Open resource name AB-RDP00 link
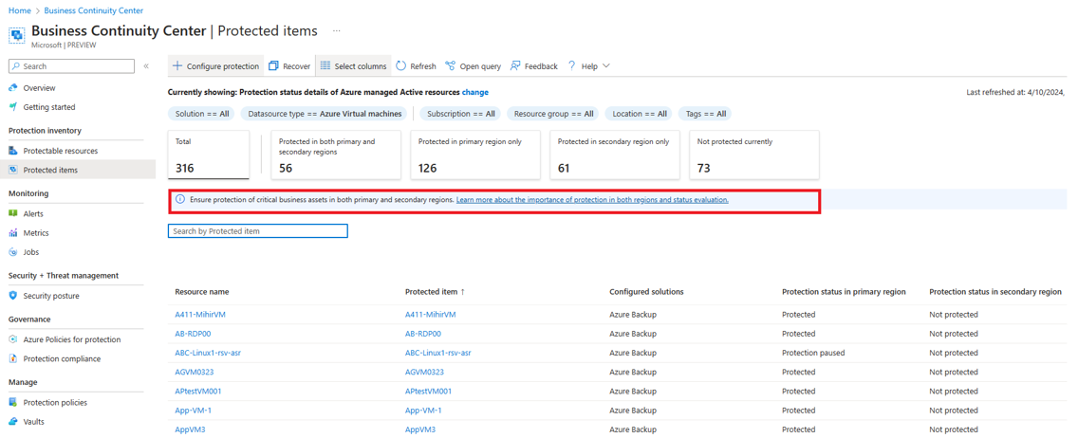 194,334
